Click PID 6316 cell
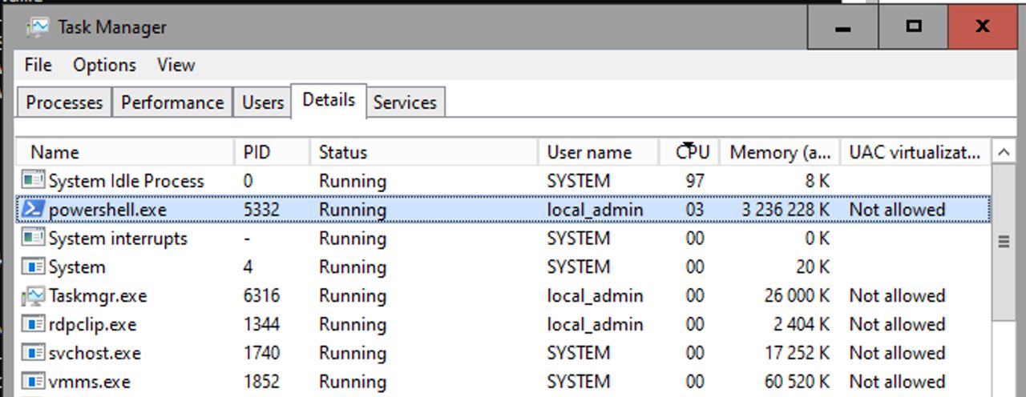The width and height of the screenshot is (1026, 397). [x=261, y=296]
